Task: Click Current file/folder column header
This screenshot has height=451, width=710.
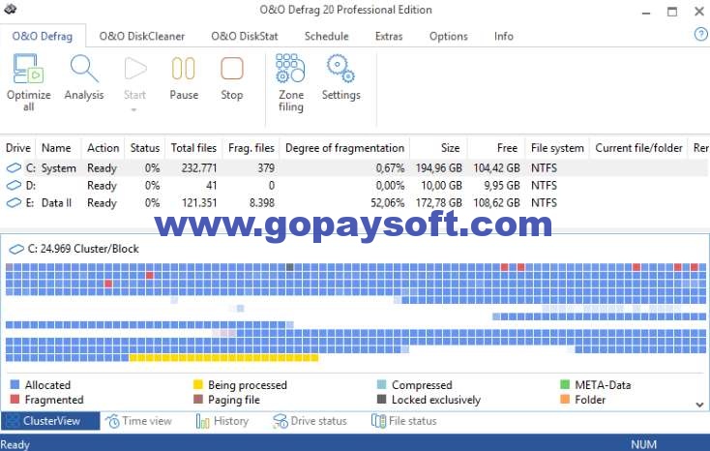Action: (x=638, y=148)
